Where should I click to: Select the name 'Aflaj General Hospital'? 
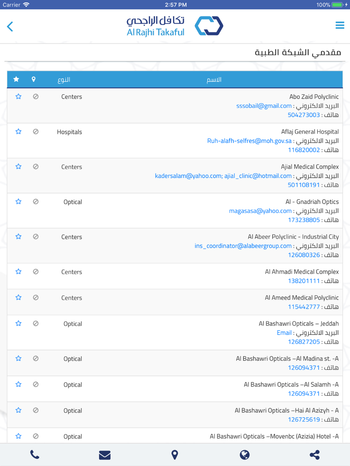click(310, 132)
